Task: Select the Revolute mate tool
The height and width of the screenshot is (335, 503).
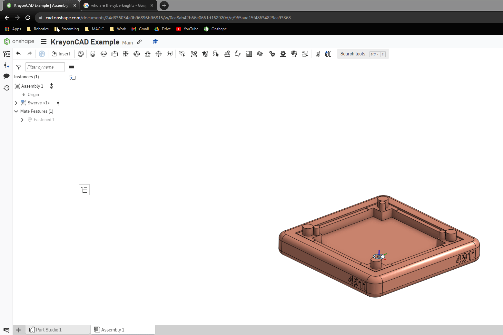Action: [104, 54]
